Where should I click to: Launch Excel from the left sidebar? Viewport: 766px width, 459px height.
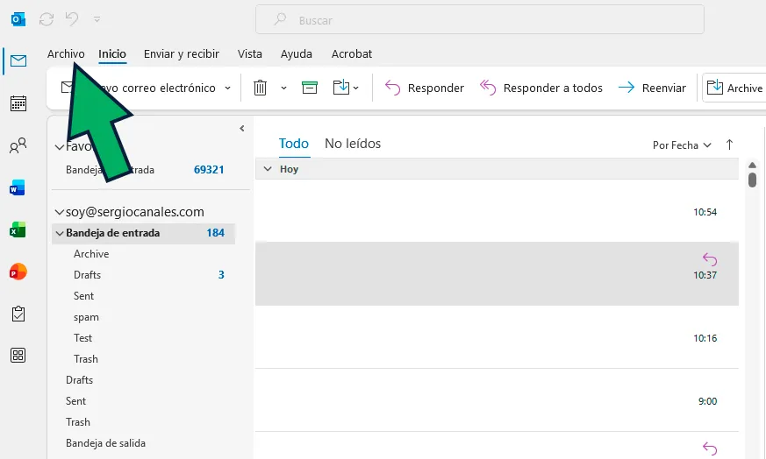pos(18,229)
